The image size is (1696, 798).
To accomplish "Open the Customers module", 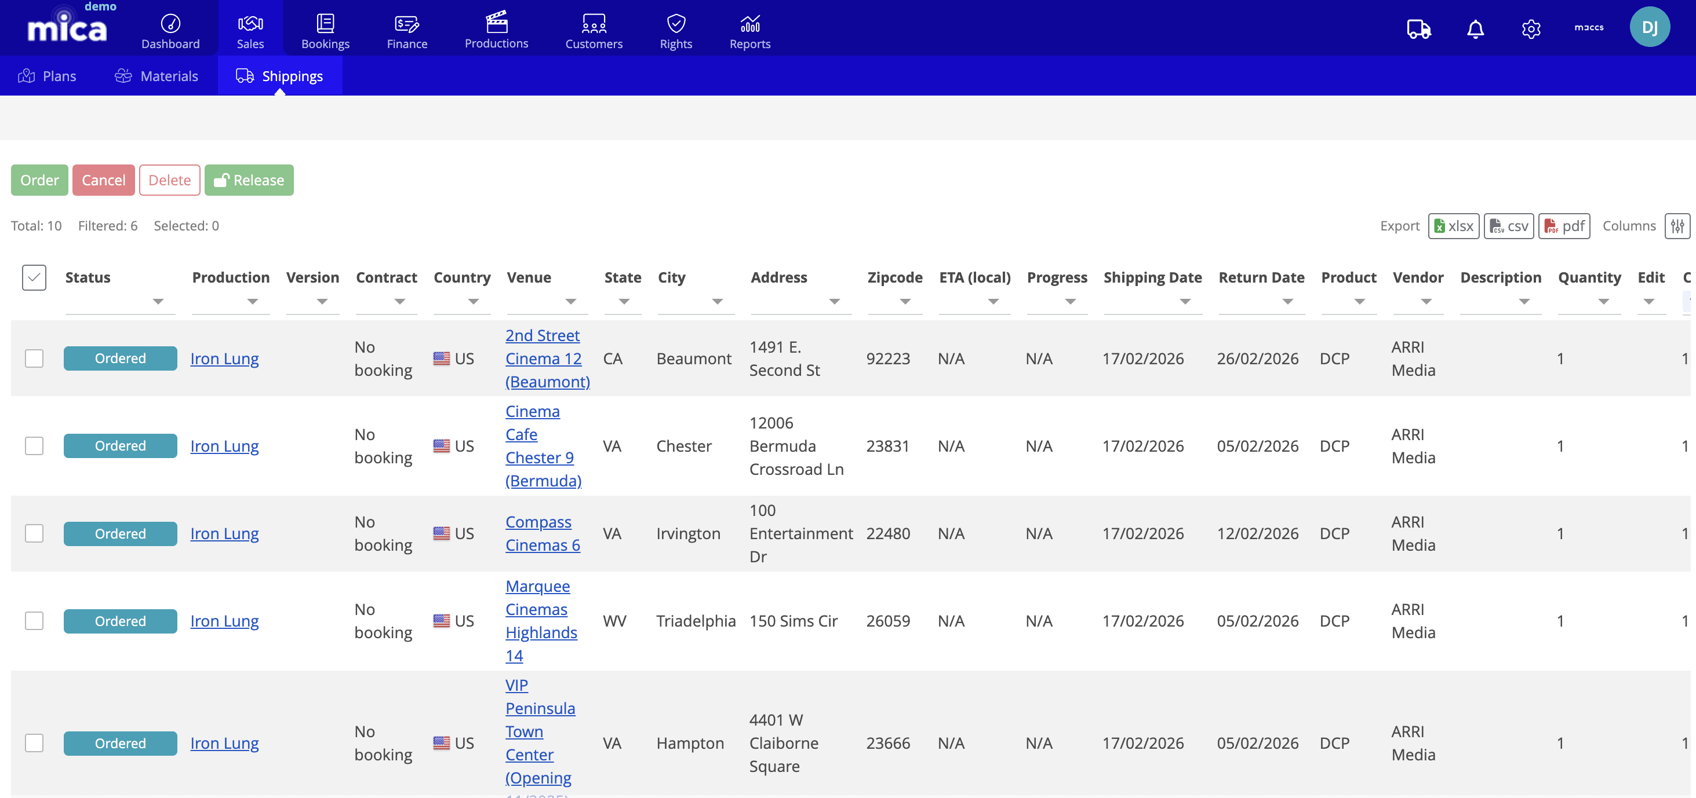I will (x=594, y=30).
